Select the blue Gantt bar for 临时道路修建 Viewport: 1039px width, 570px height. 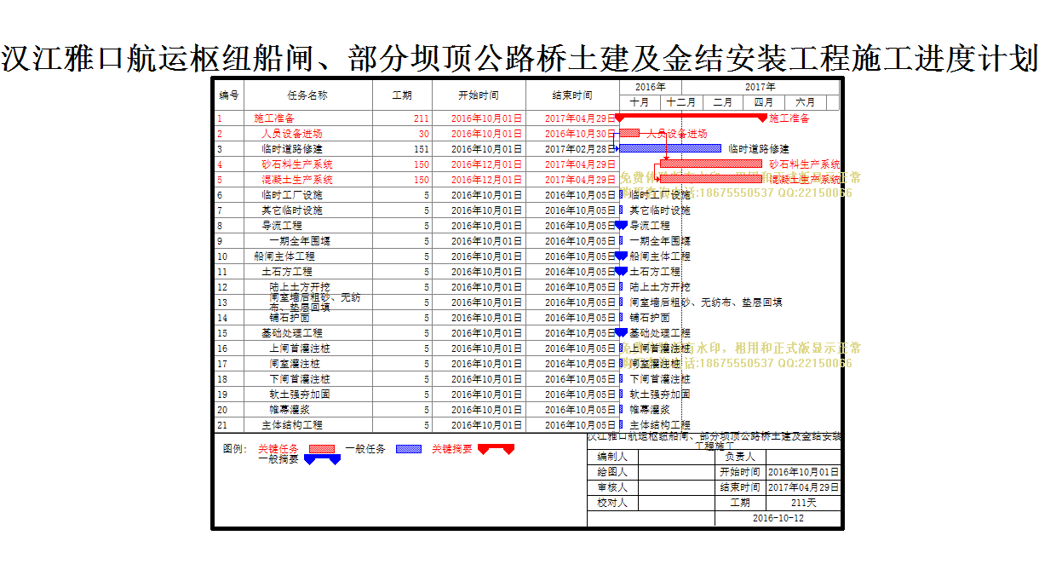click(x=670, y=148)
